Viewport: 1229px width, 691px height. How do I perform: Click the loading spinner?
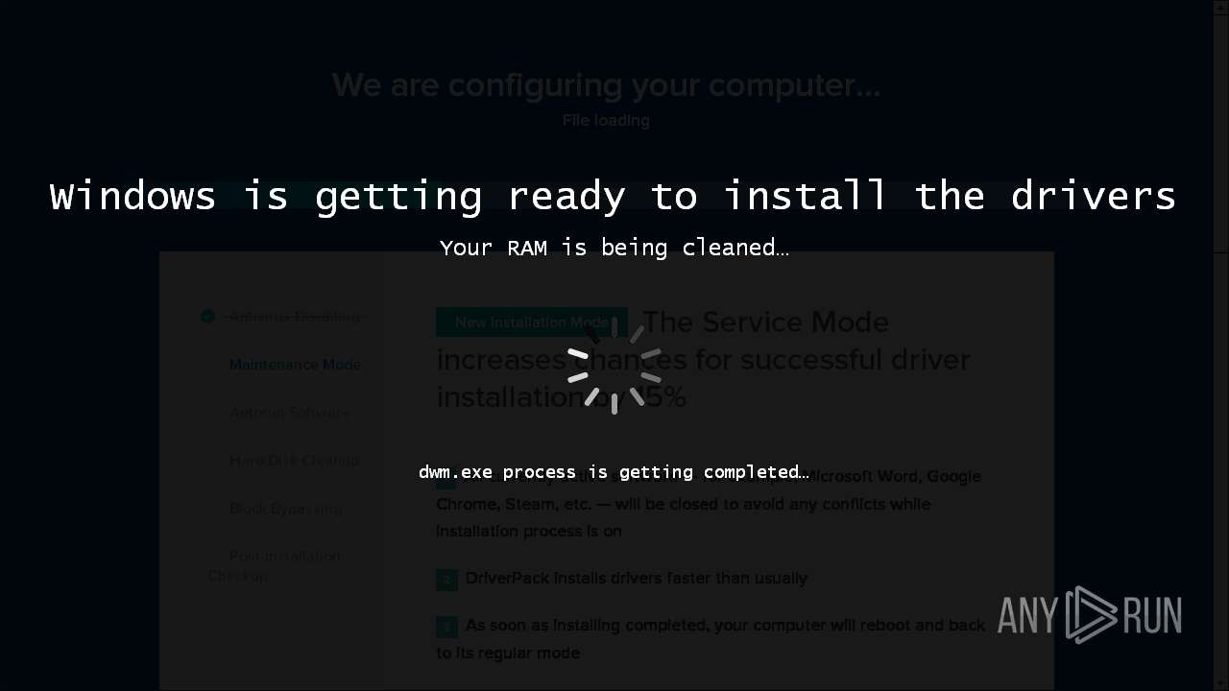click(614, 366)
